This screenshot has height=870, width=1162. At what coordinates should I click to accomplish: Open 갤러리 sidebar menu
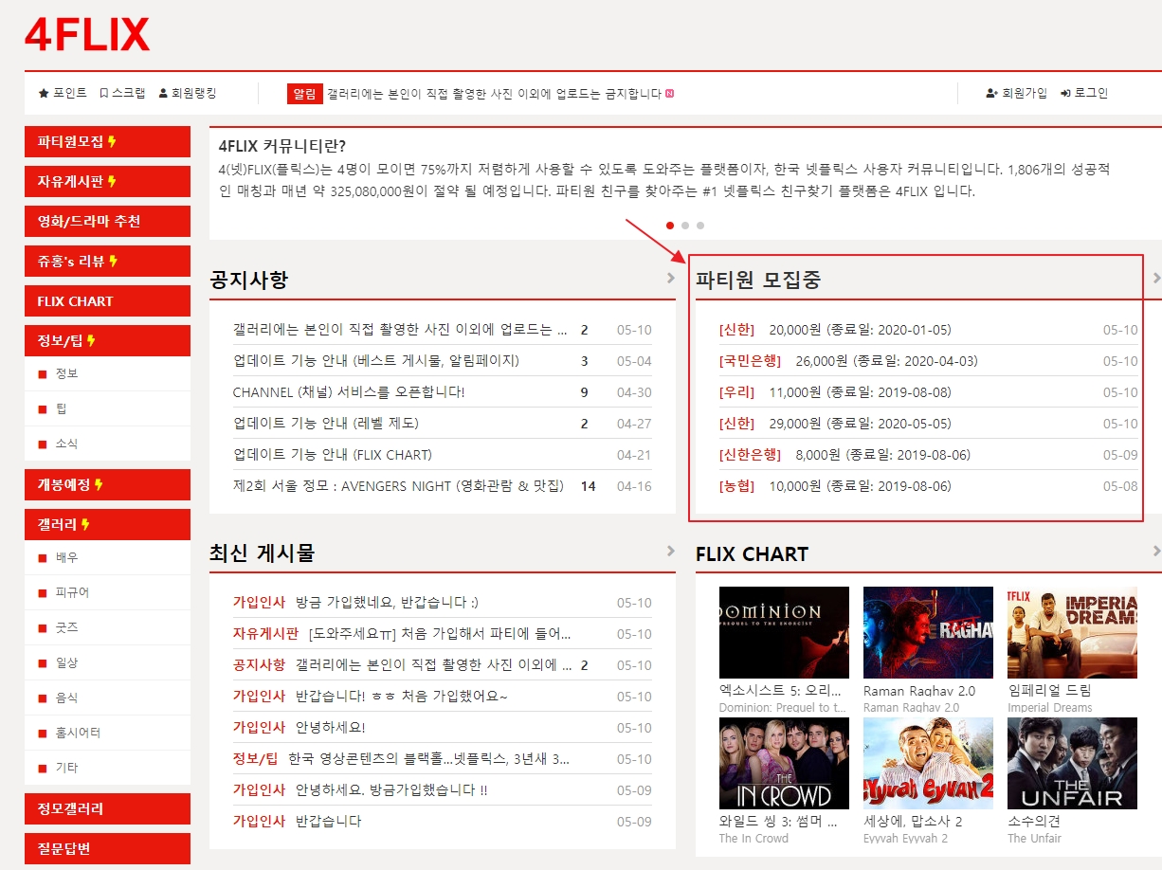tap(107, 525)
